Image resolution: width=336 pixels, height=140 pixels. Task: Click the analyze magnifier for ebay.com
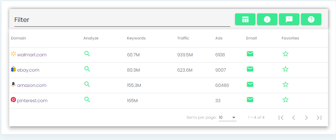pyautogui.click(x=87, y=69)
